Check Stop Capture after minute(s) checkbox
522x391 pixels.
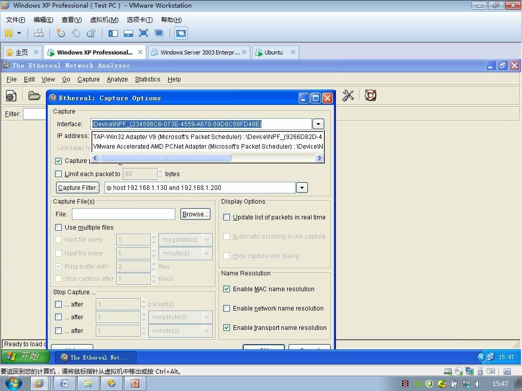click(59, 331)
